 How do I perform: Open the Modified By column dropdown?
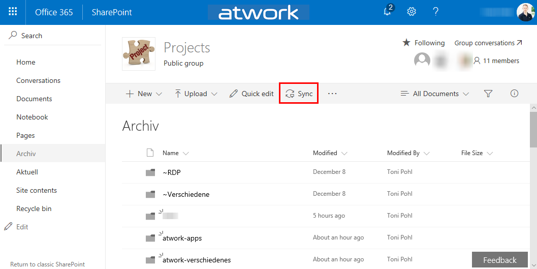click(408, 153)
